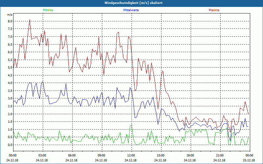Viewport: 263px width, 164px height.
Task: Click the 7,5 y-axis value
Action: (10, 29)
